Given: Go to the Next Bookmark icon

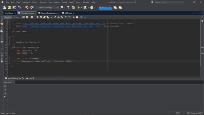Looking at the screenshot, I should click(58, 17).
